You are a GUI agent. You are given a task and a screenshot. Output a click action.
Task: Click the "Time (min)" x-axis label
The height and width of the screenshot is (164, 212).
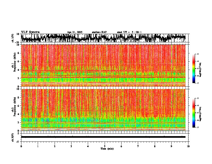107,149
